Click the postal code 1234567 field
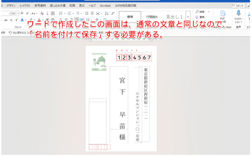252x156 pixels. [134, 57]
